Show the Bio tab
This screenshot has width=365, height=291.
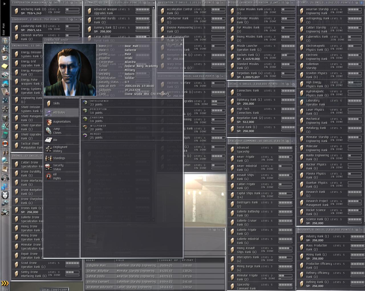(x=61, y=140)
